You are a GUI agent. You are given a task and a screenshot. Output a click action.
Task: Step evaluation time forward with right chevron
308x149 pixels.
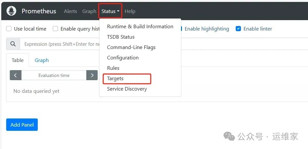tap(92, 75)
